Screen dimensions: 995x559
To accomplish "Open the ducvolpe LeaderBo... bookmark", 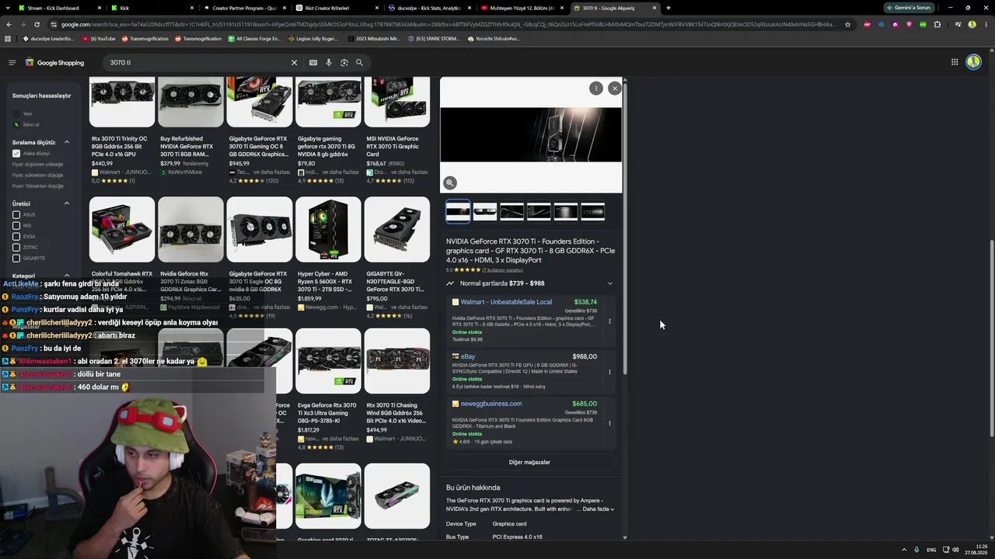I will (x=48, y=38).
